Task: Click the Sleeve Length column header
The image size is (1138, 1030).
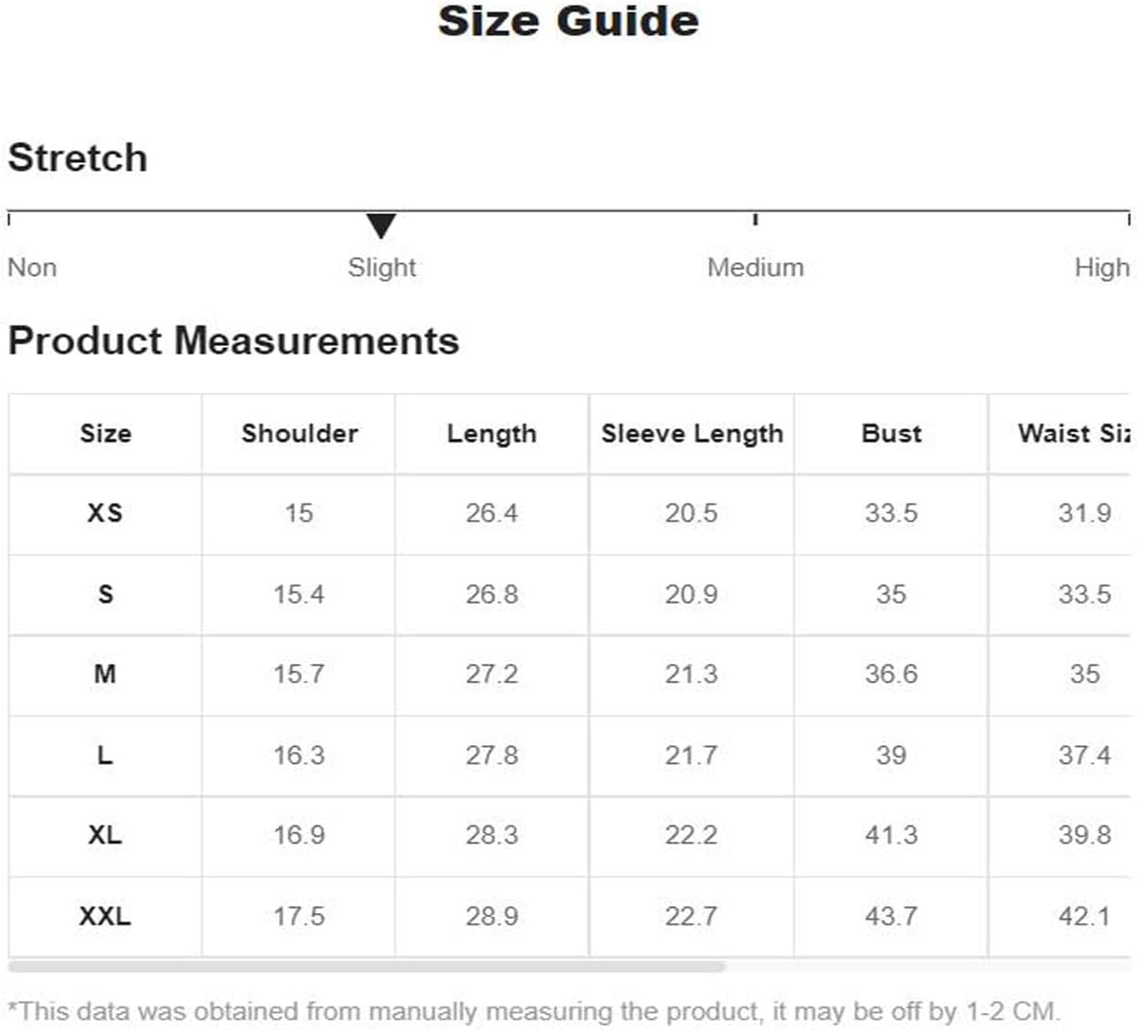Action: pos(692,434)
